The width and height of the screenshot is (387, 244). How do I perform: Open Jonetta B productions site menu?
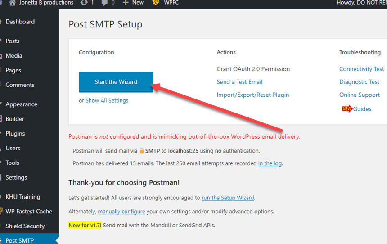[x=46, y=3]
